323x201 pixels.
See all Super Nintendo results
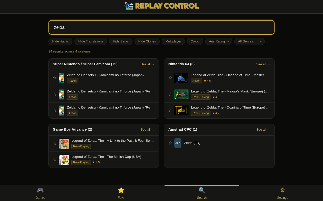(x=147, y=64)
